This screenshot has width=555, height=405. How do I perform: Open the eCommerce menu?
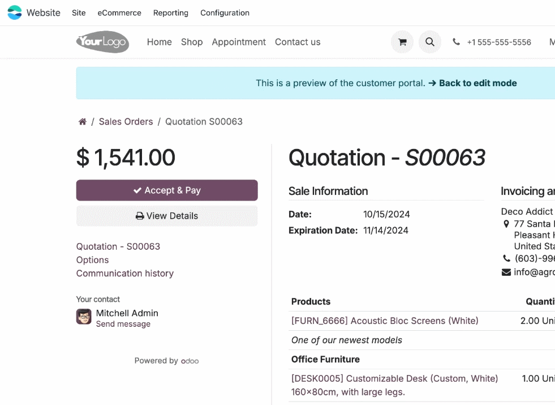(119, 13)
